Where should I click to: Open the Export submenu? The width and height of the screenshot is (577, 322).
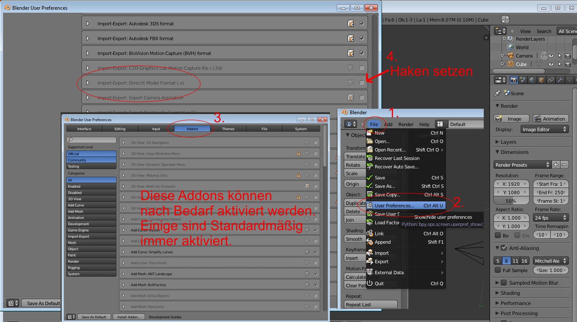click(406, 261)
